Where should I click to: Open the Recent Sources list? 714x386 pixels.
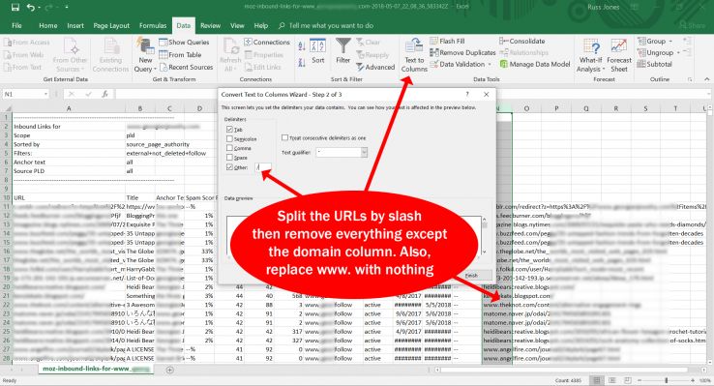click(186, 67)
